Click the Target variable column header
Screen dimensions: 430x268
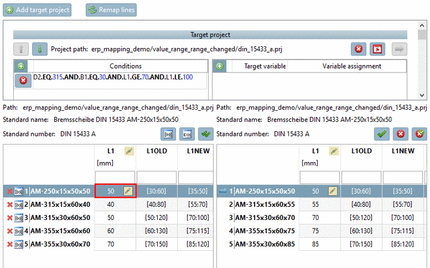pyautogui.click(x=265, y=66)
